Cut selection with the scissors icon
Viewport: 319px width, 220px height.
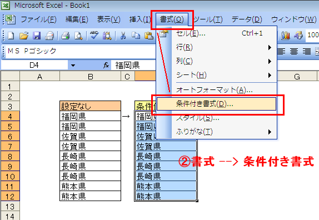(123, 36)
